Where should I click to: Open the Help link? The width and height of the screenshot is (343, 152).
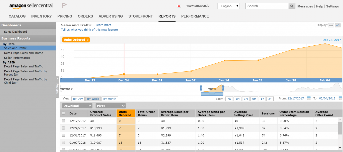(x=319, y=6)
